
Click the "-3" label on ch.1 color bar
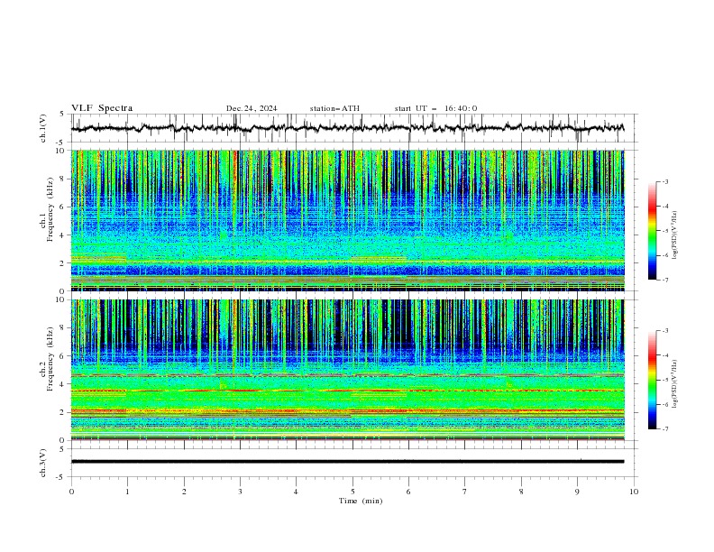tap(665, 181)
